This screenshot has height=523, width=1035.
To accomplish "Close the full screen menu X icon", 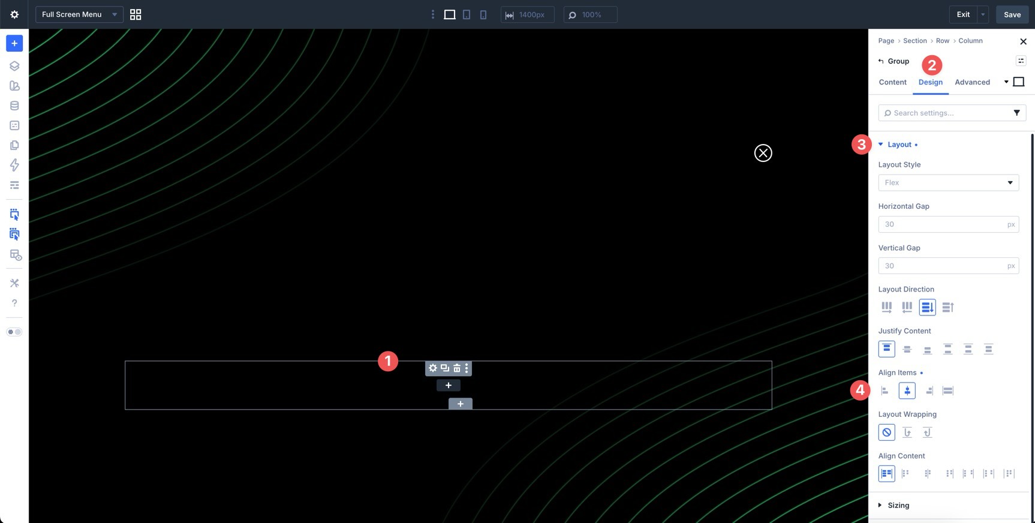I will (763, 153).
